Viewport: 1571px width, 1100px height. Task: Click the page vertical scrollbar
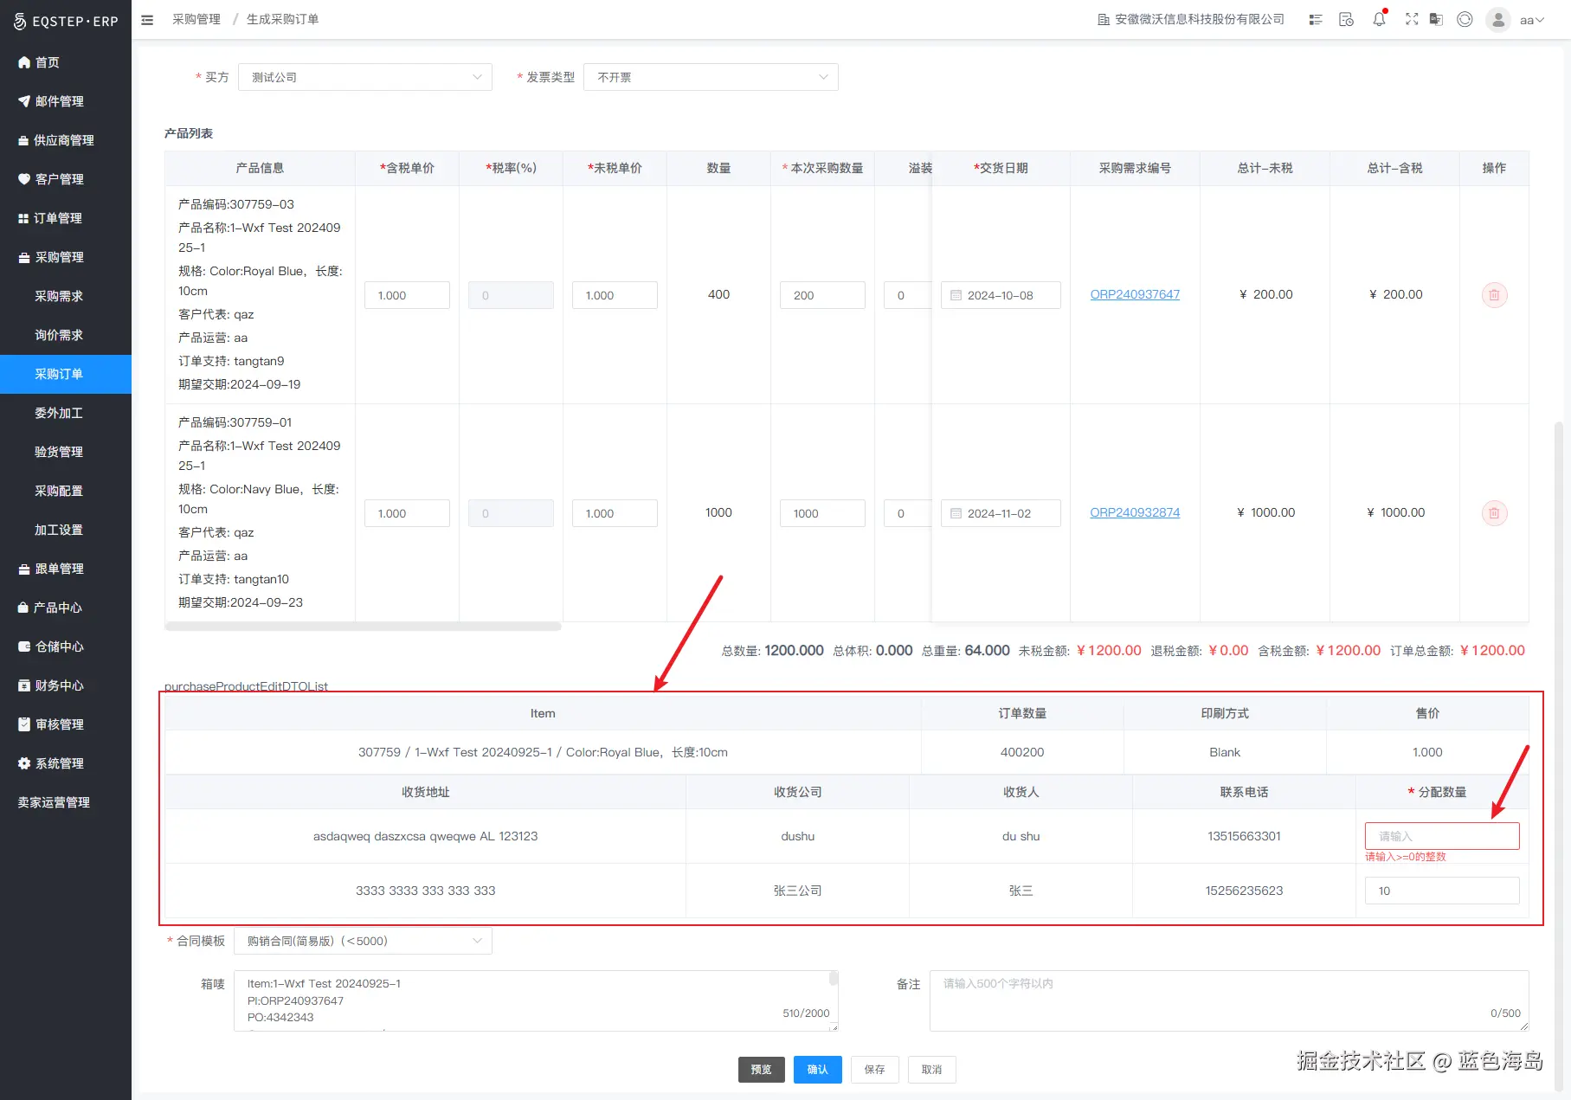[1559, 755]
